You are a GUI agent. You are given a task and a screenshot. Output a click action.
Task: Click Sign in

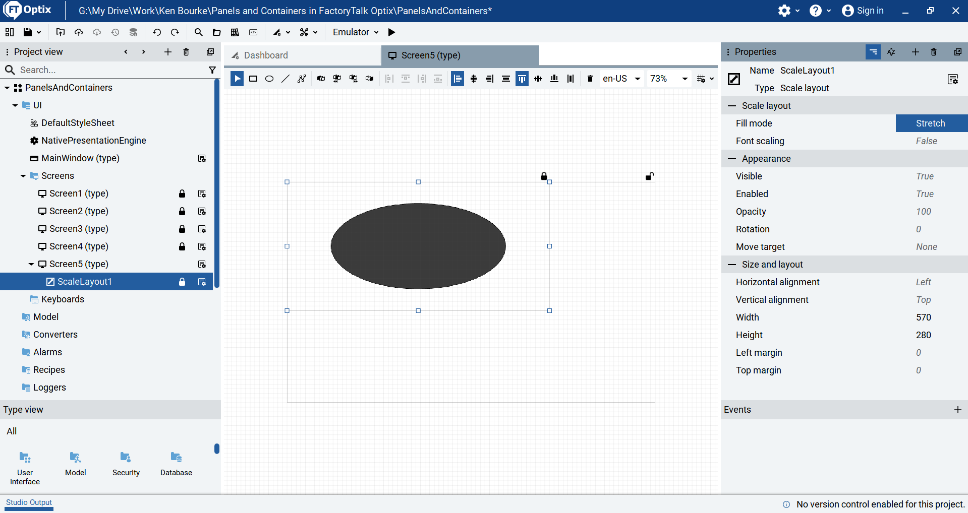coord(863,11)
